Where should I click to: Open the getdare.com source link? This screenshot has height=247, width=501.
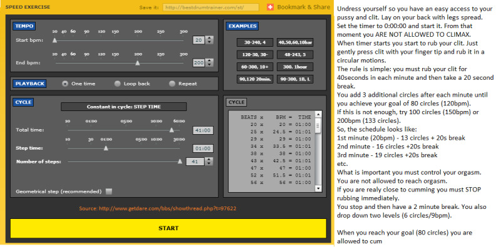(x=158, y=209)
